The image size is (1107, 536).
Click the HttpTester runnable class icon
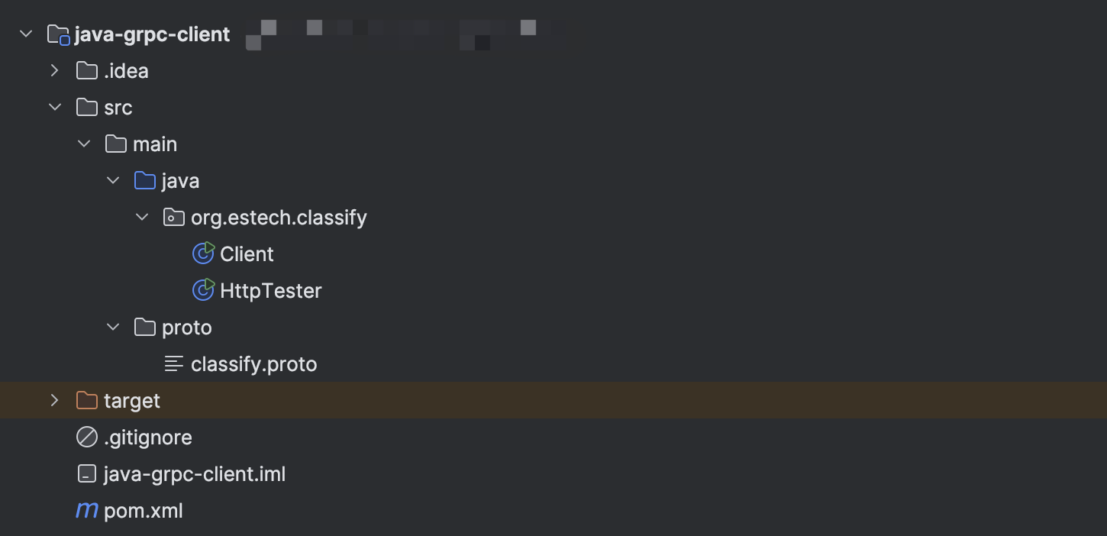pos(203,290)
